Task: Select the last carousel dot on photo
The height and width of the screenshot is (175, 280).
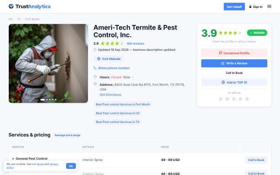Action: [56, 100]
